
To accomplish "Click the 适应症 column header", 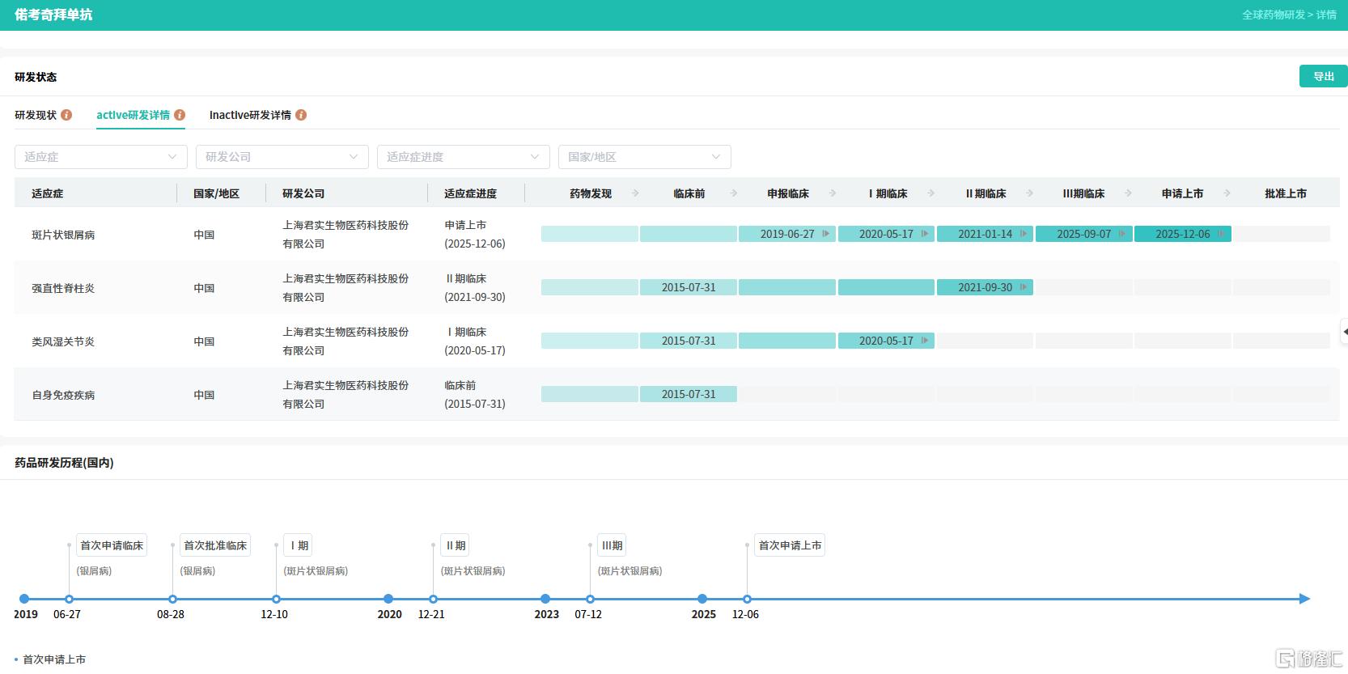I will 47,193.
